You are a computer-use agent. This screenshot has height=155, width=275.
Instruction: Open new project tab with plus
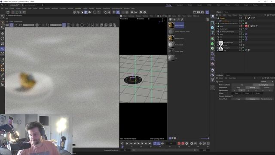click(x=42, y=5)
